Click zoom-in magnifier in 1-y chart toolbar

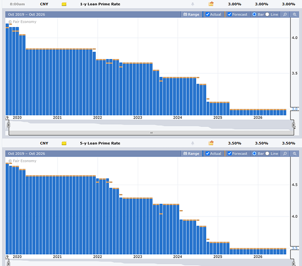point(285,14)
